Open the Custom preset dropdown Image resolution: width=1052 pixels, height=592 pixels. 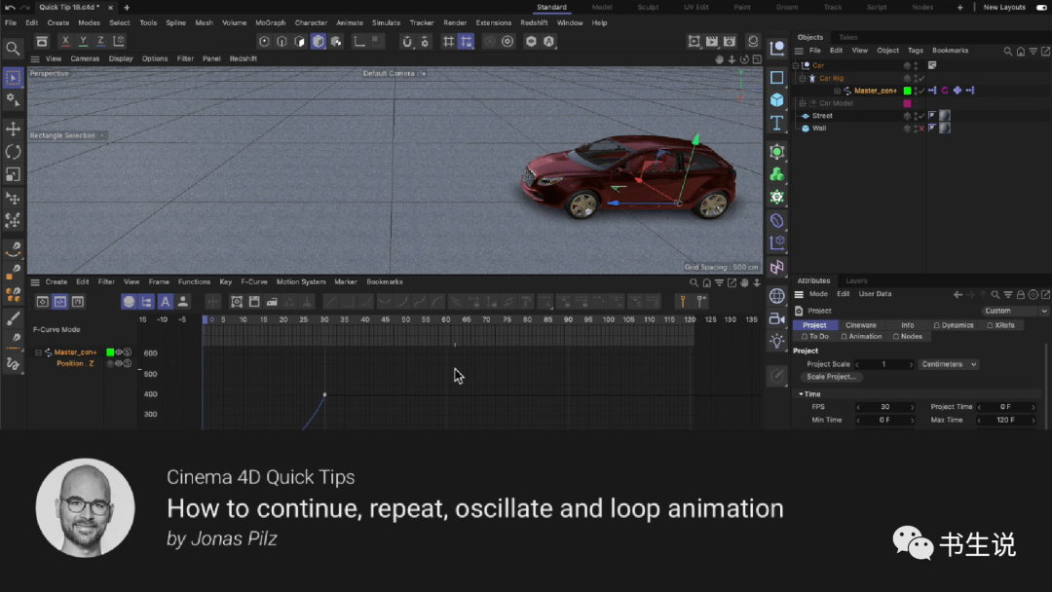(1014, 311)
